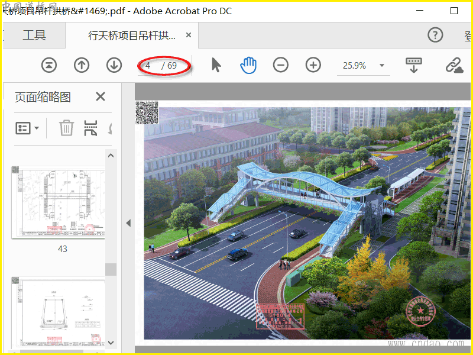Screen dimensions: 473x355
Task: Click the 页面缩略图 panel title
Action: [x=43, y=97]
